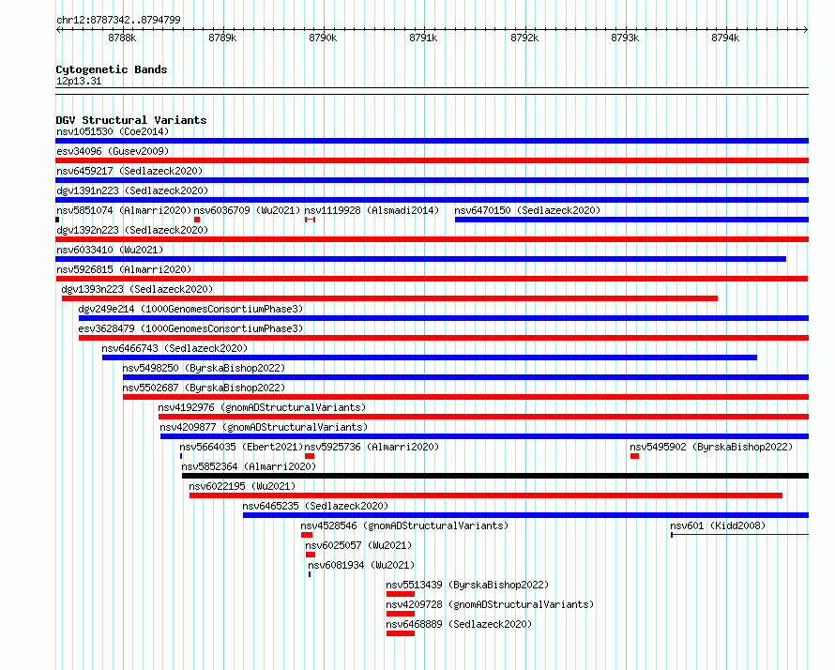Open nsv6468889 (Sedlazeck2020) variant label
The height and width of the screenshot is (670, 835).
[459, 624]
